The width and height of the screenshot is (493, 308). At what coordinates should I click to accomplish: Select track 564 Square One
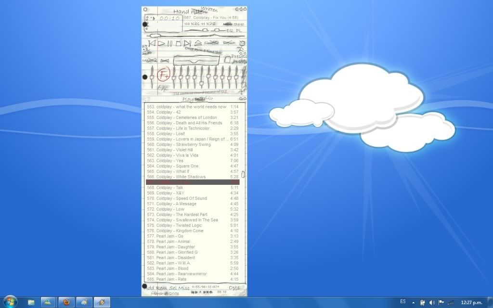193,166
